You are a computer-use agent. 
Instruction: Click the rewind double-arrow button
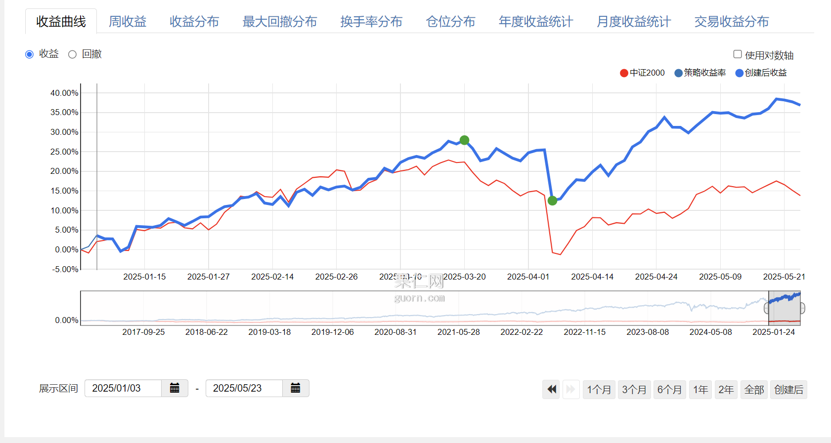(x=551, y=390)
